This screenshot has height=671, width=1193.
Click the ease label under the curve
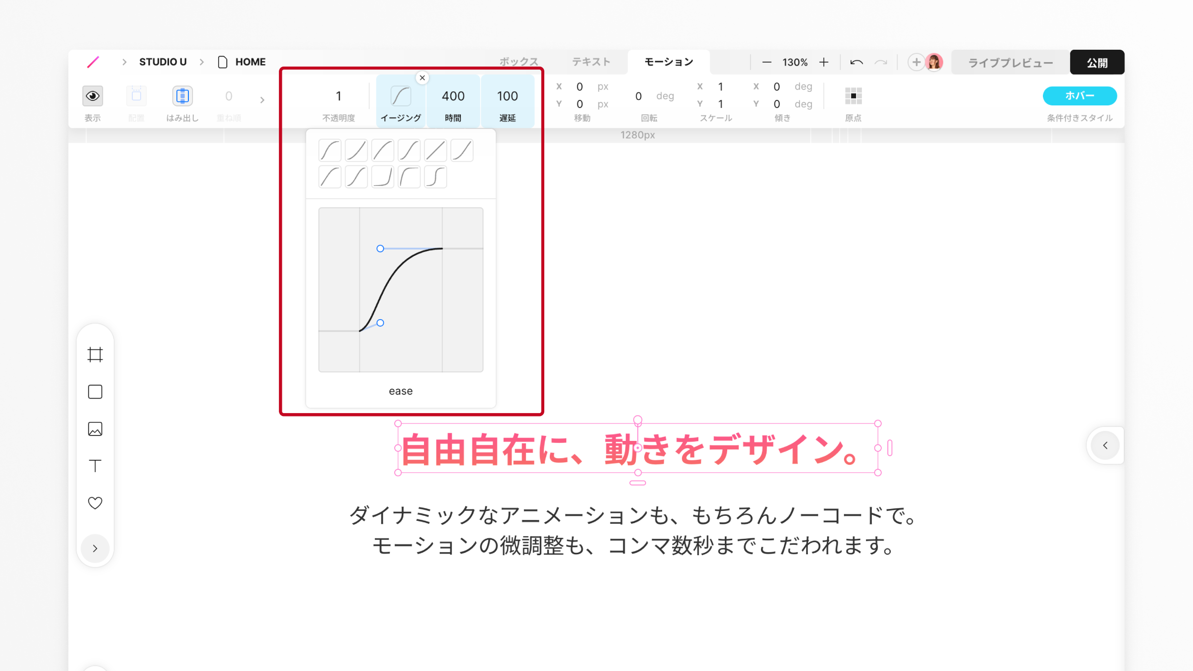(x=401, y=391)
